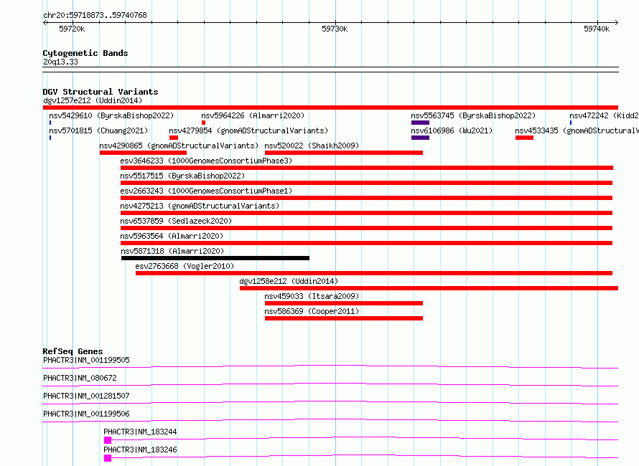Click the right arrow end of the ruler
The image size is (639, 466).
tap(616, 23)
